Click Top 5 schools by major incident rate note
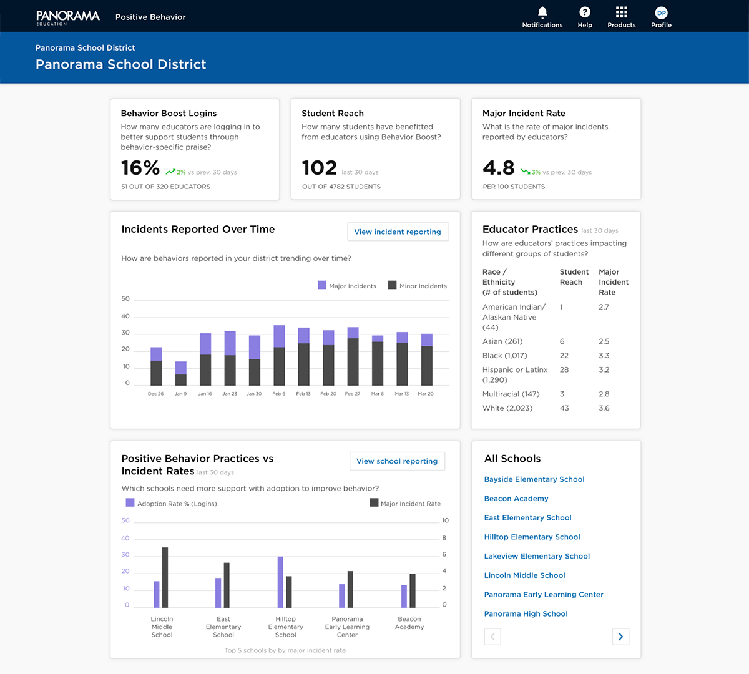The height and width of the screenshot is (674, 749). (285, 650)
